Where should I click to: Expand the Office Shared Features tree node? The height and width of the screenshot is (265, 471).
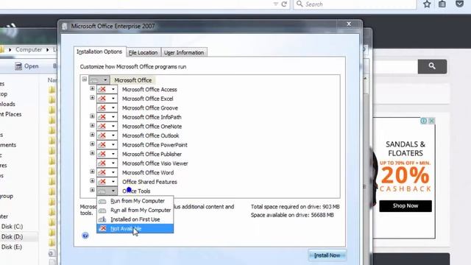[92, 181]
